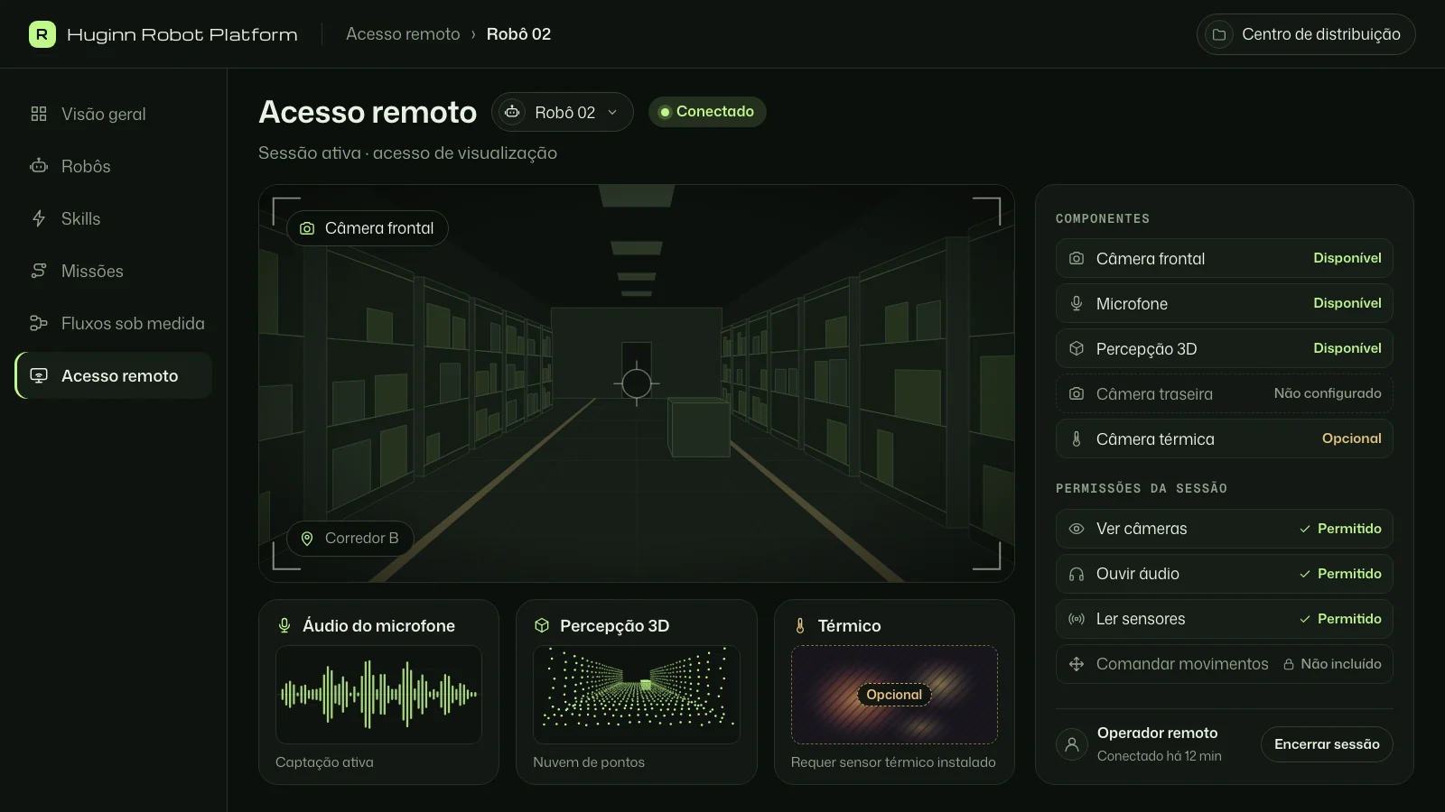Open the Centro de distribuição workspace selector
This screenshot has width=1445, height=812.
point(1306,34)
